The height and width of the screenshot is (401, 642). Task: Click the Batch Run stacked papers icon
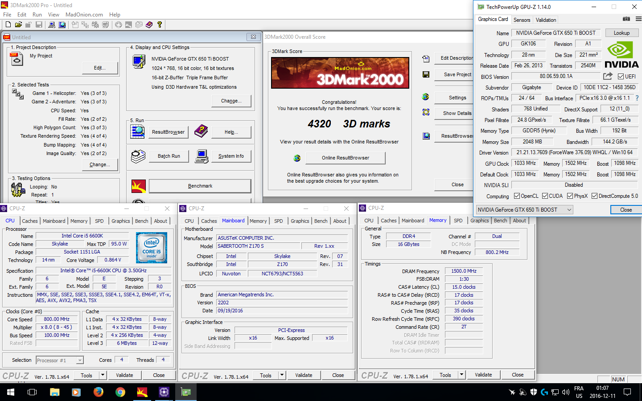[138, 156]
